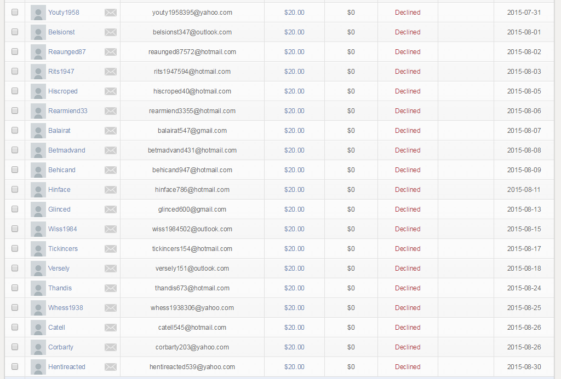Click the envelope icon next to Youty1958

pyautogui.click(x=111, y=13)
